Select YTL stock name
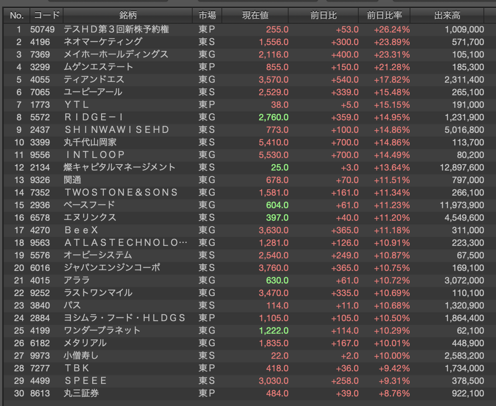496x406 pixels. (x=77, y=105)
